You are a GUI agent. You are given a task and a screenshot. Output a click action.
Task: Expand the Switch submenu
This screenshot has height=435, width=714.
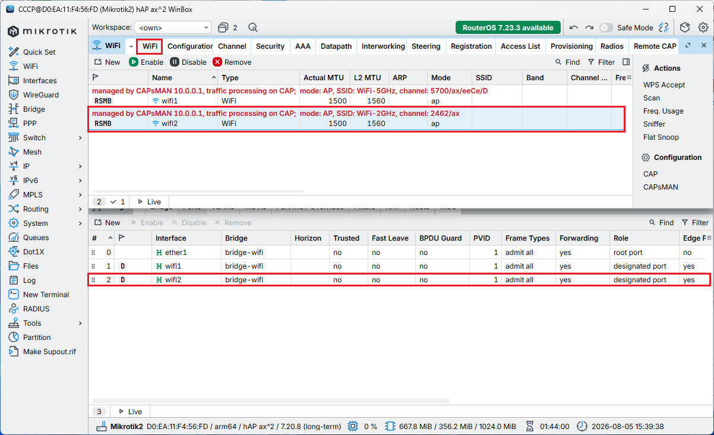click(x=80, y=137)
